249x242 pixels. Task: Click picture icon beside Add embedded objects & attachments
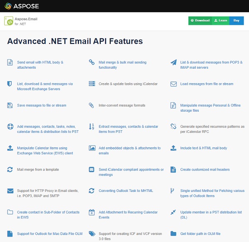pyautogui.click(x=92, y=148)
